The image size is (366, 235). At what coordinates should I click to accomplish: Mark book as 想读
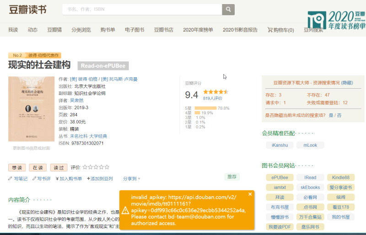pos(17,167)
